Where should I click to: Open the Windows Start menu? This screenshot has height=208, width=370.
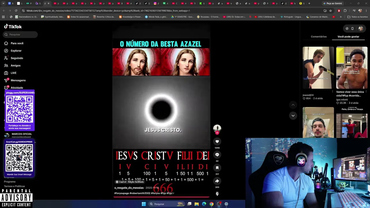pyautogui.click(x=144, y=204)
